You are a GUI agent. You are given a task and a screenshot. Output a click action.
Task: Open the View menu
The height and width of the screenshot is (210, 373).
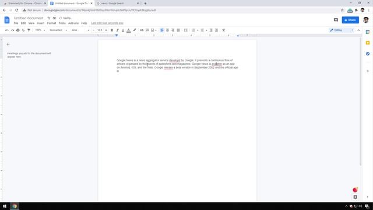pos(31,23)
